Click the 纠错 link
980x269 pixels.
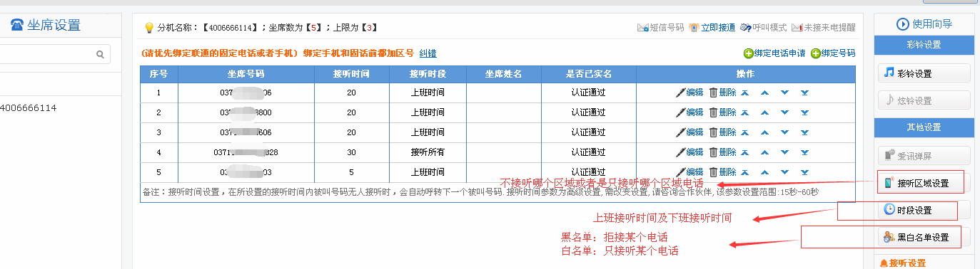[428, 53]
